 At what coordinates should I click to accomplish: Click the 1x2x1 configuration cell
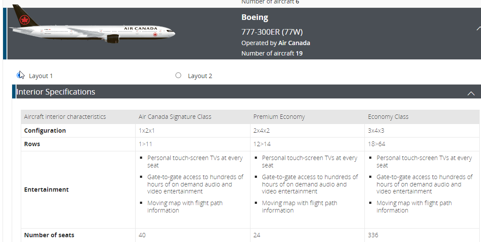tap(146, 131)
